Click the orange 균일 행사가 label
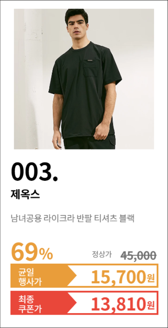The width and height of the screenshot is (168, 328). point(30,276)
